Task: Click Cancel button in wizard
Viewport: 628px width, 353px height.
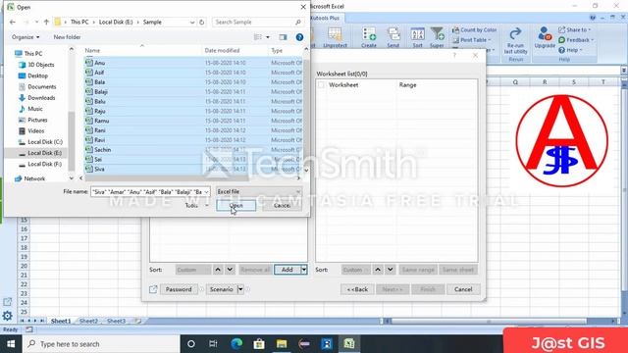Action: [x=463, y=289]
